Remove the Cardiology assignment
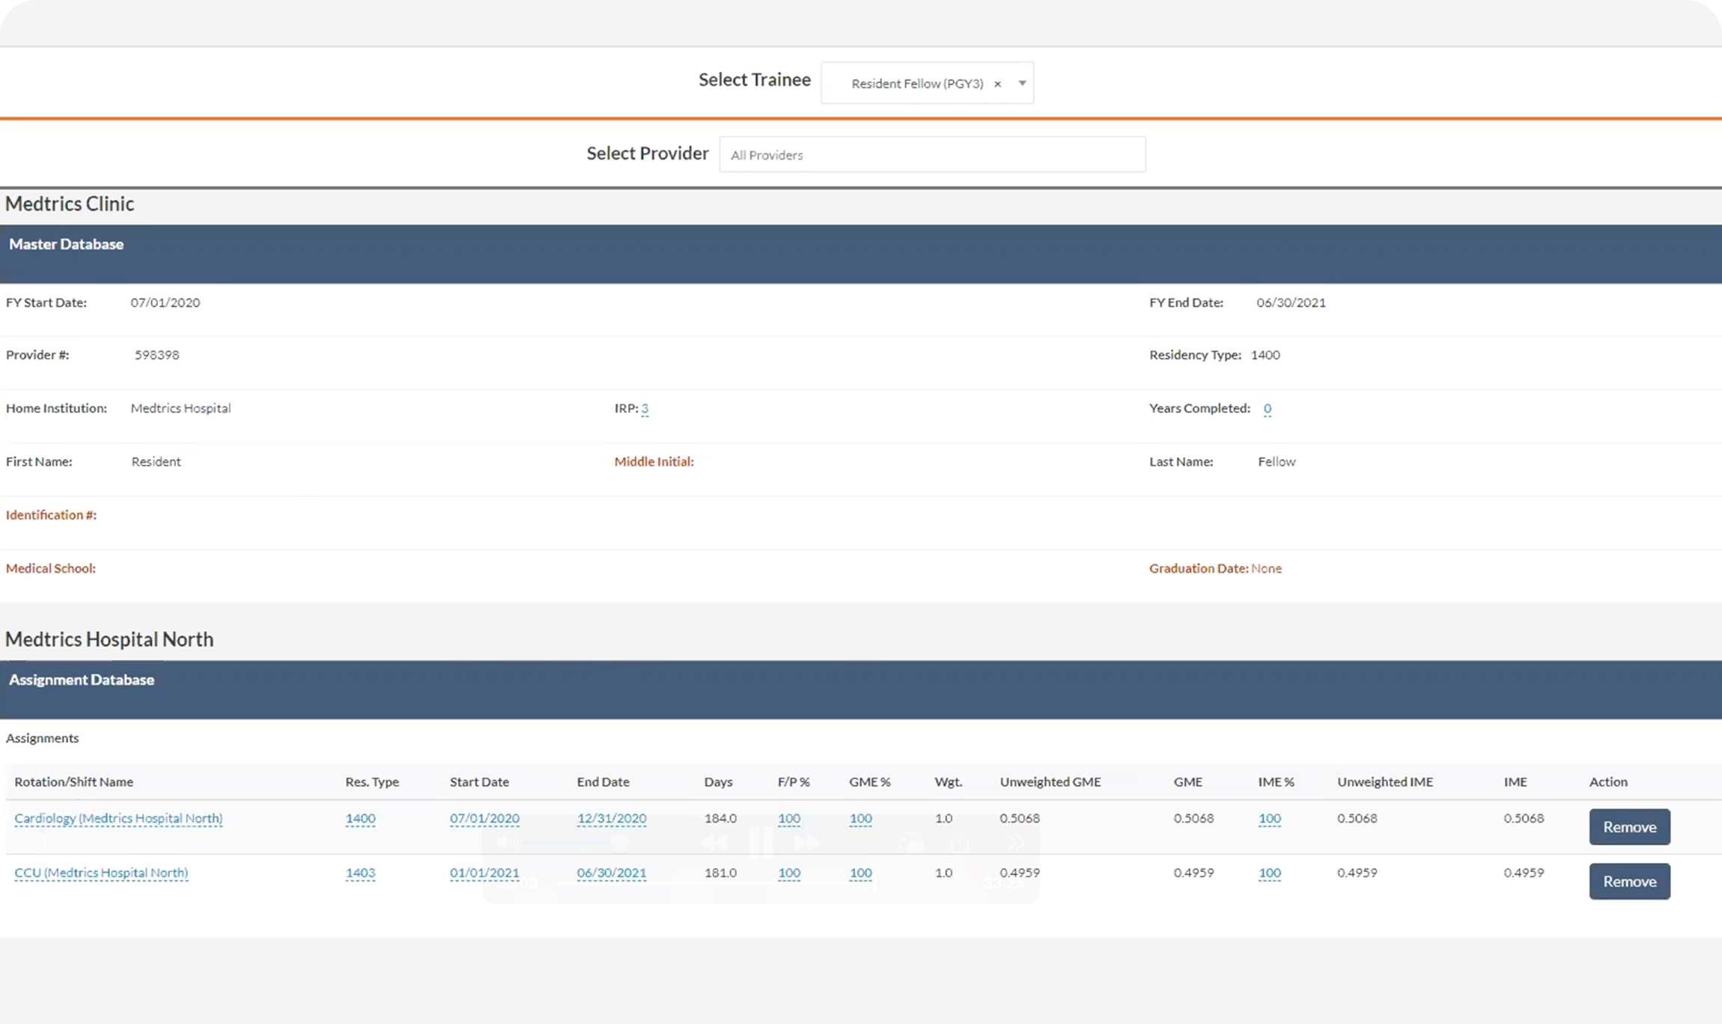 [x=1629, y=827]
